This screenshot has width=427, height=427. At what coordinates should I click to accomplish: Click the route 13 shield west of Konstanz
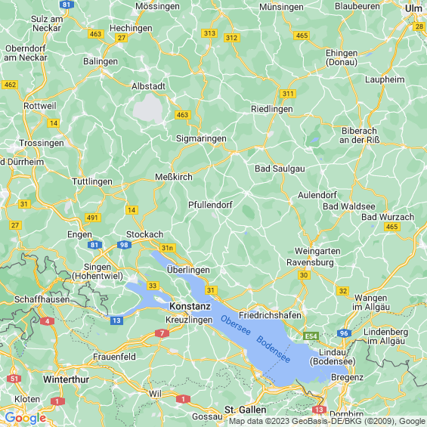[x=116, y=320]
